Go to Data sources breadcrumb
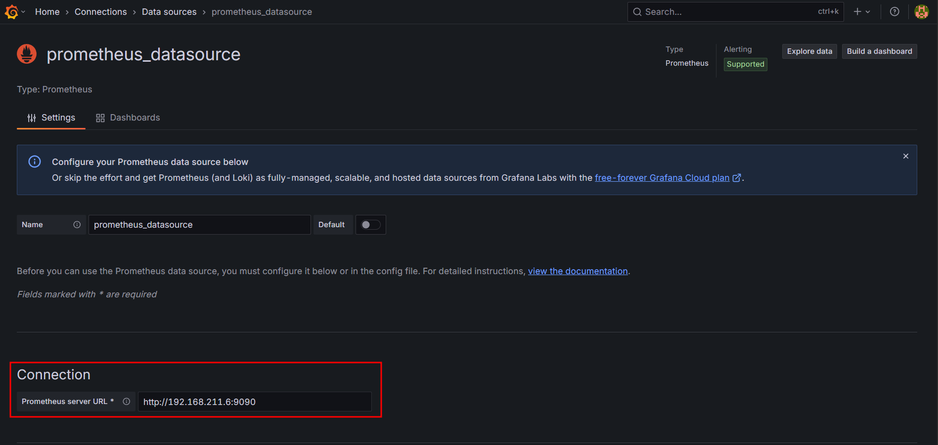 pos(169,12)
